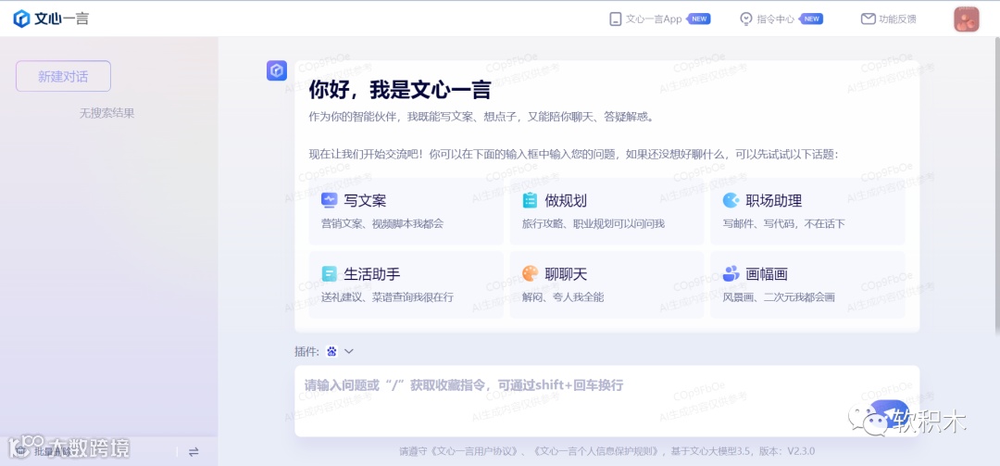1000x466 pixels.
Task: Click the 聊聊天 palette icon
Action: (x=530, y=274)
